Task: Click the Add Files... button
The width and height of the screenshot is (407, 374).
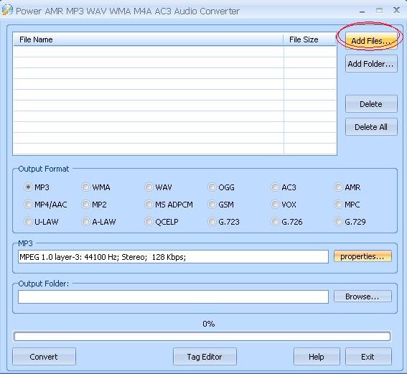Action: click(371, 41)
